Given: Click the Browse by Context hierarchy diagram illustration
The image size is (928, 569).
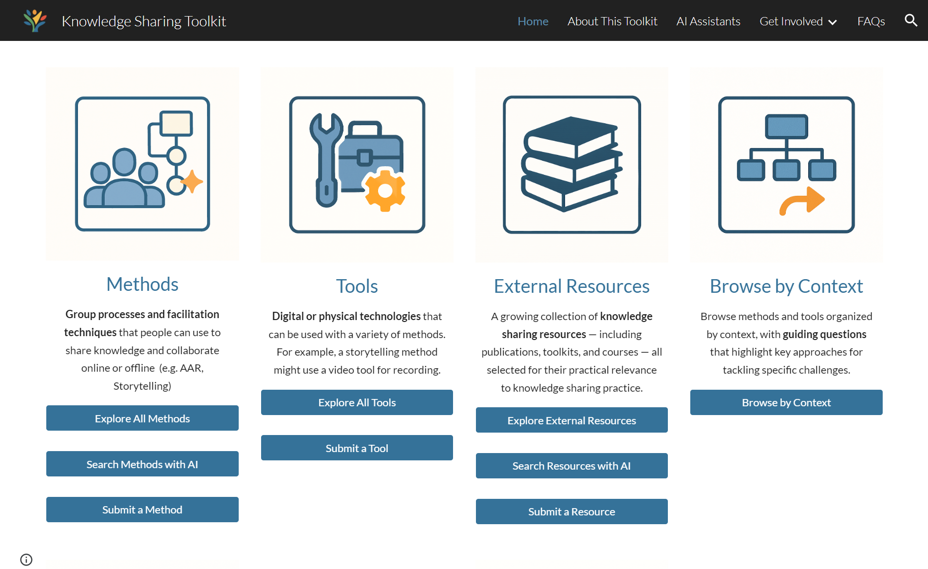Looking at the screenshot, I should point(786,166).
